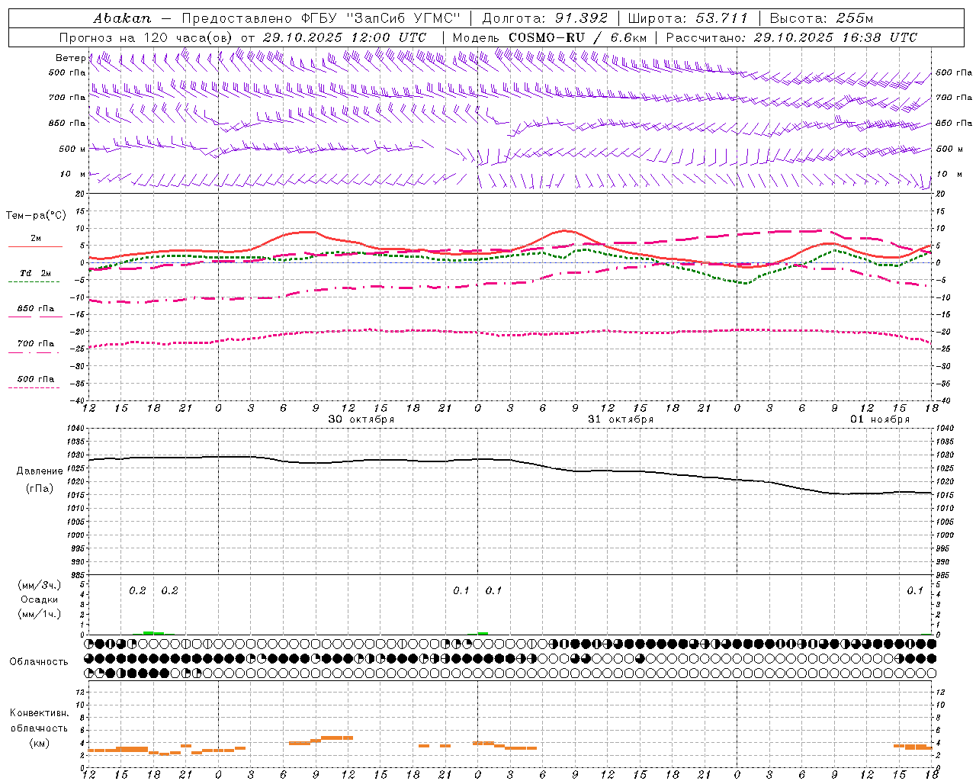Click the 31 октября date label
976x781 pixels.
pyautogui.click(x=621, y=419)
